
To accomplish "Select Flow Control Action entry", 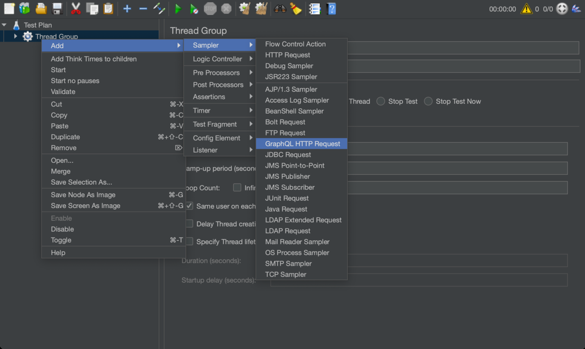I will pos(302,44).
